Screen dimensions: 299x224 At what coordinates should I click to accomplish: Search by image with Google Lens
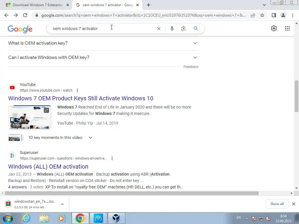(x=183, y=29)
